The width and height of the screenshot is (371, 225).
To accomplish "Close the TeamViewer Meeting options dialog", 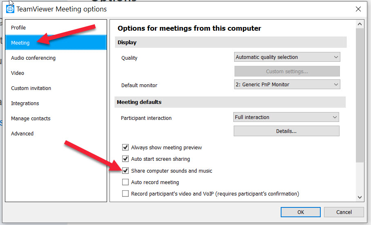I will coord(358,9).
